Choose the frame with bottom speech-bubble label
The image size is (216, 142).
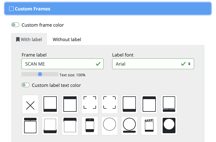[169, 104]
